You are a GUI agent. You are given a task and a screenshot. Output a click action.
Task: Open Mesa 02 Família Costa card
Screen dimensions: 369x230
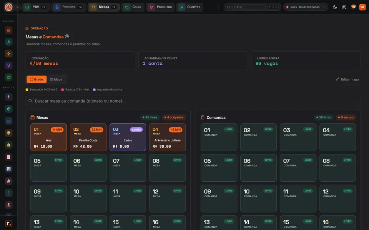[88, 137]
